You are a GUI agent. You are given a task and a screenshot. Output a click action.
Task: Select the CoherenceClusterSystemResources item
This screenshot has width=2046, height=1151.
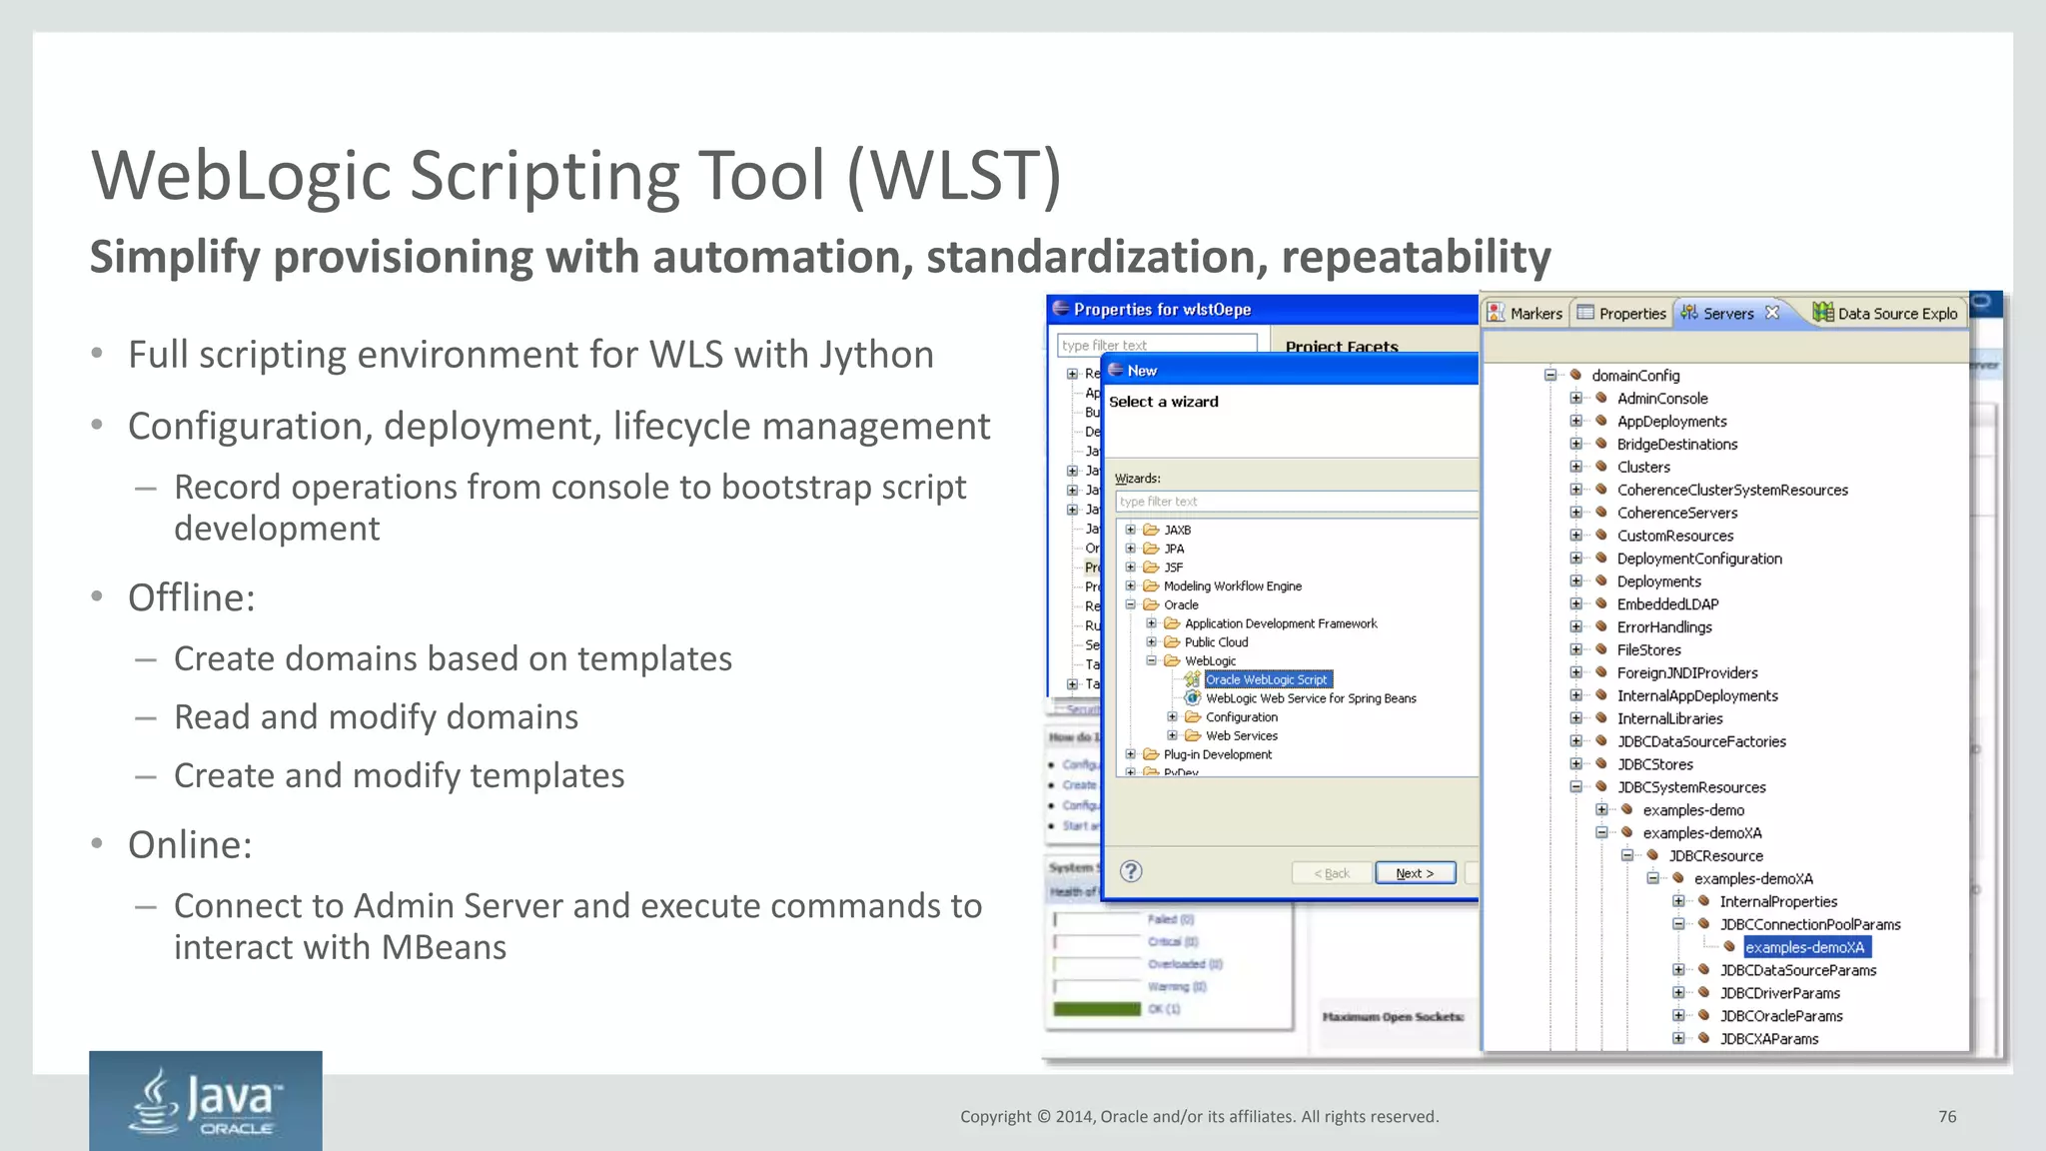tap(1732, 491)
